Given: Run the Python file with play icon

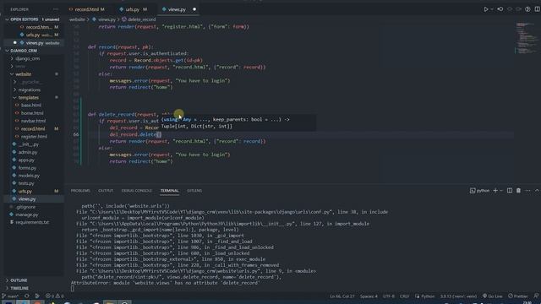Looking at the screenshot, I should coord(486,9).
